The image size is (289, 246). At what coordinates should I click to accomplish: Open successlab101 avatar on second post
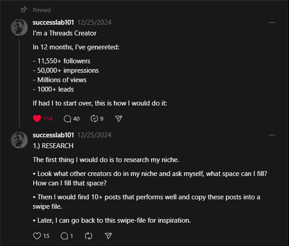(x=19, y=140)
